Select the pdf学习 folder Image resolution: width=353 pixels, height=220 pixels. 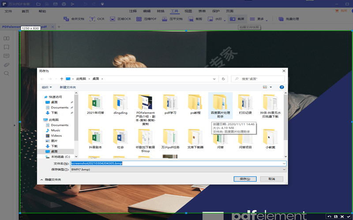tap(170, 104)
